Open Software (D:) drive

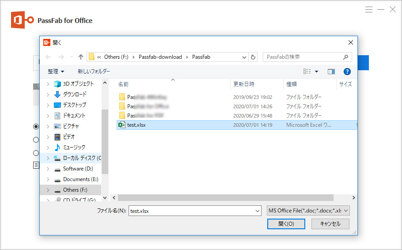coord(78,169)
